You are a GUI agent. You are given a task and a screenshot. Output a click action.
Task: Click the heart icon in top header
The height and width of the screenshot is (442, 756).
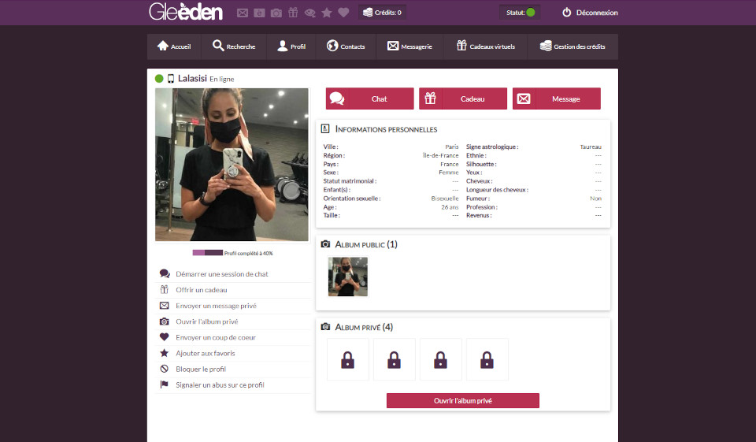pos(343,13)
